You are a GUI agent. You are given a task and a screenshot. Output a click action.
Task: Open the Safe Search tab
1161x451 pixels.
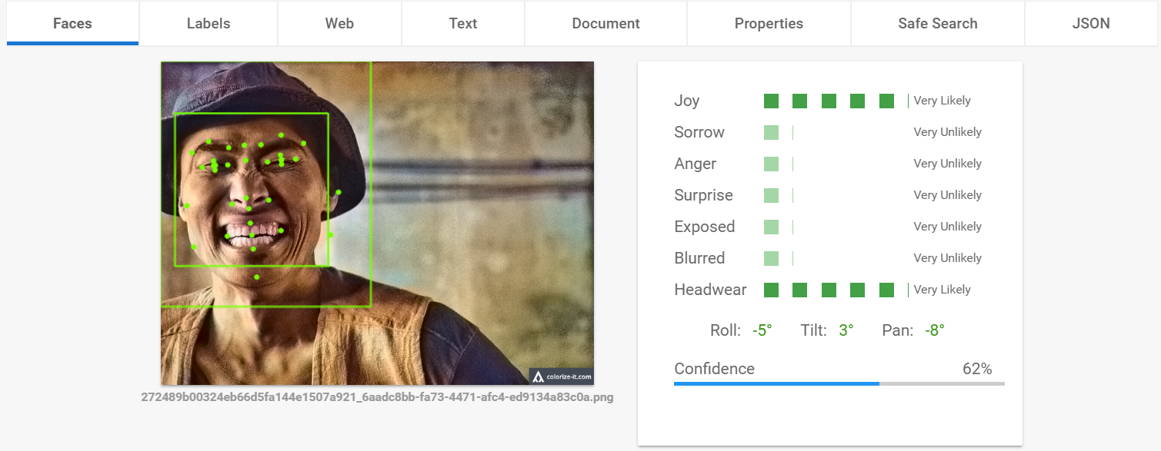(938, 23)
